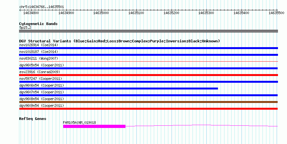
Task: Click the DGV Structural Variants track title
Action: point(120,41)
